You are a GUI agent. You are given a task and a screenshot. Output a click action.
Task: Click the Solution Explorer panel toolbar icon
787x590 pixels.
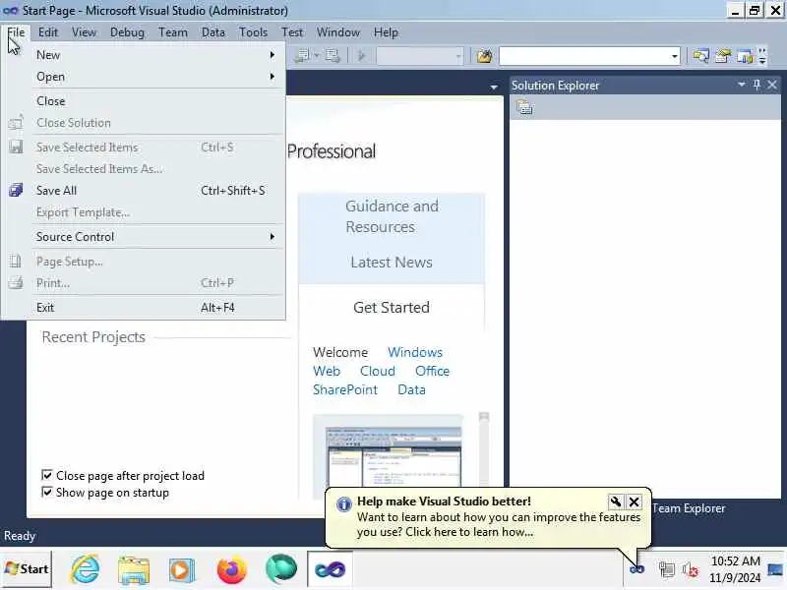pos(524,107)
